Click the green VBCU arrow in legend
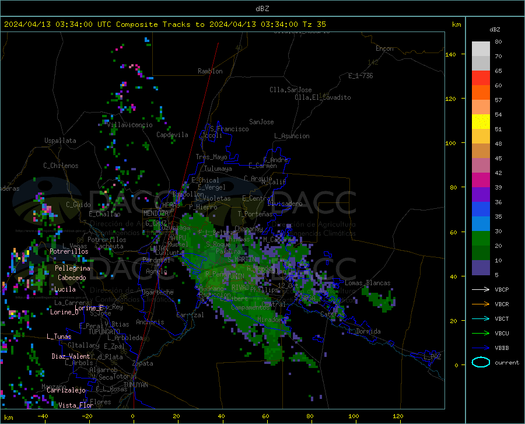This screenshot has width=525, height=424. click(481, 334)
